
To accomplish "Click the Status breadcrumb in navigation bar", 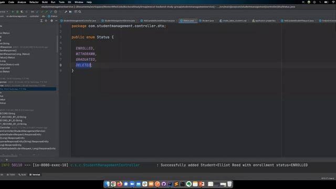I will [52, 16].
